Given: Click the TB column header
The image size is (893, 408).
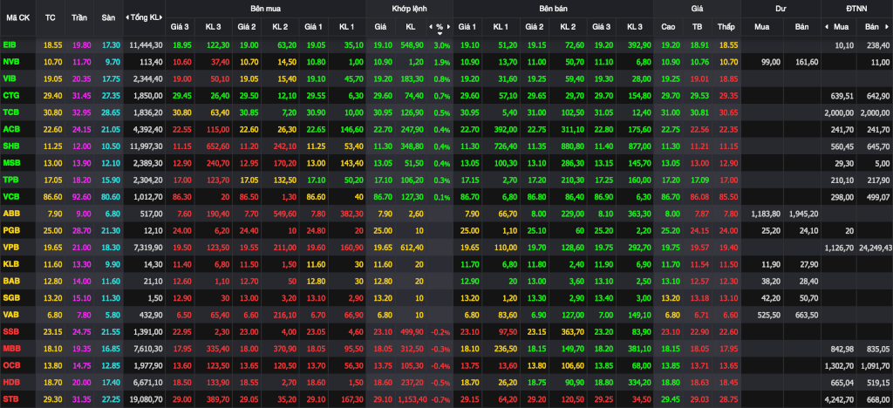Looking at the screenshot, I should pos(697,27).
